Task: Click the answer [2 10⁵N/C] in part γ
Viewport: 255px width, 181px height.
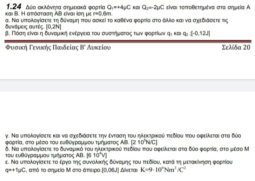Action: click(x=144, y=142)
